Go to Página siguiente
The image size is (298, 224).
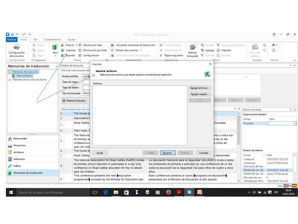coord(171,55)
